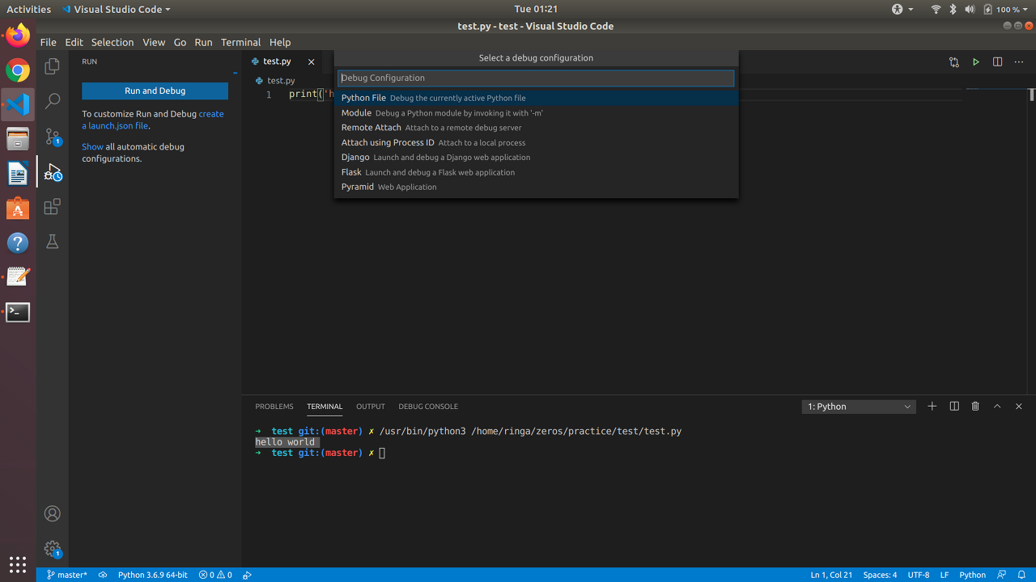Viewport: 1036px width, 582px height.
Task: Click the 'create a launch.json file' link
Action: [153, 120]
